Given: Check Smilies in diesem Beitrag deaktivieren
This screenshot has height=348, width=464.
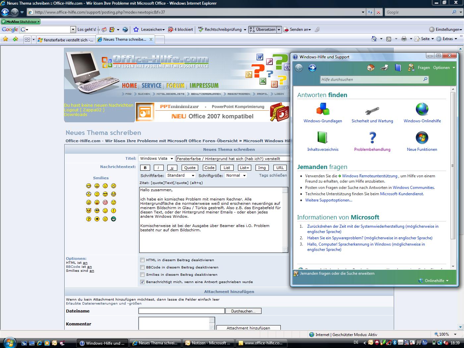Looking at the screenshot, I should tap(142, 274).
